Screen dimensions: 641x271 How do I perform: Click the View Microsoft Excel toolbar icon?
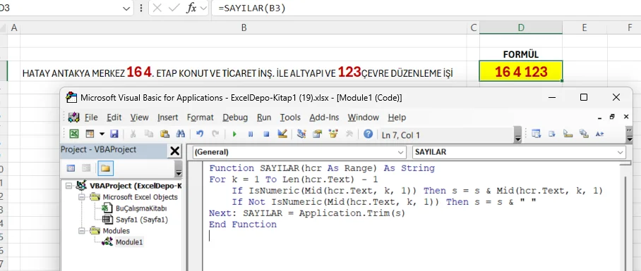[x=74, y=134]
